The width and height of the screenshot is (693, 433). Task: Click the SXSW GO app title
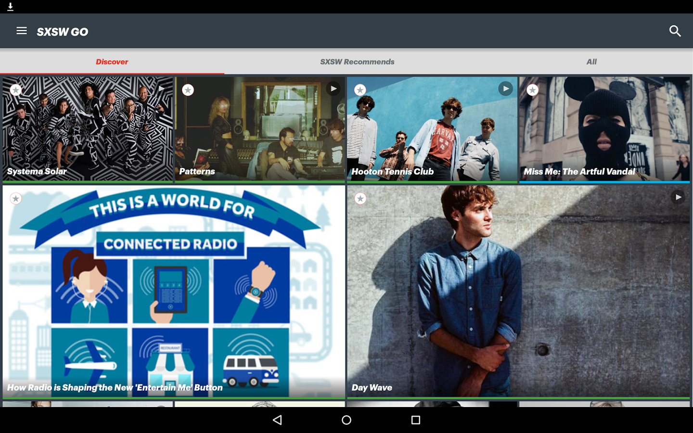(x=63, y=32)
